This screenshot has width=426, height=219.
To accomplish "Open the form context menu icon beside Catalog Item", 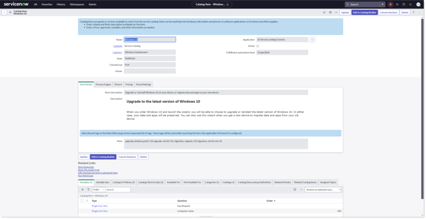I will 10,12.
